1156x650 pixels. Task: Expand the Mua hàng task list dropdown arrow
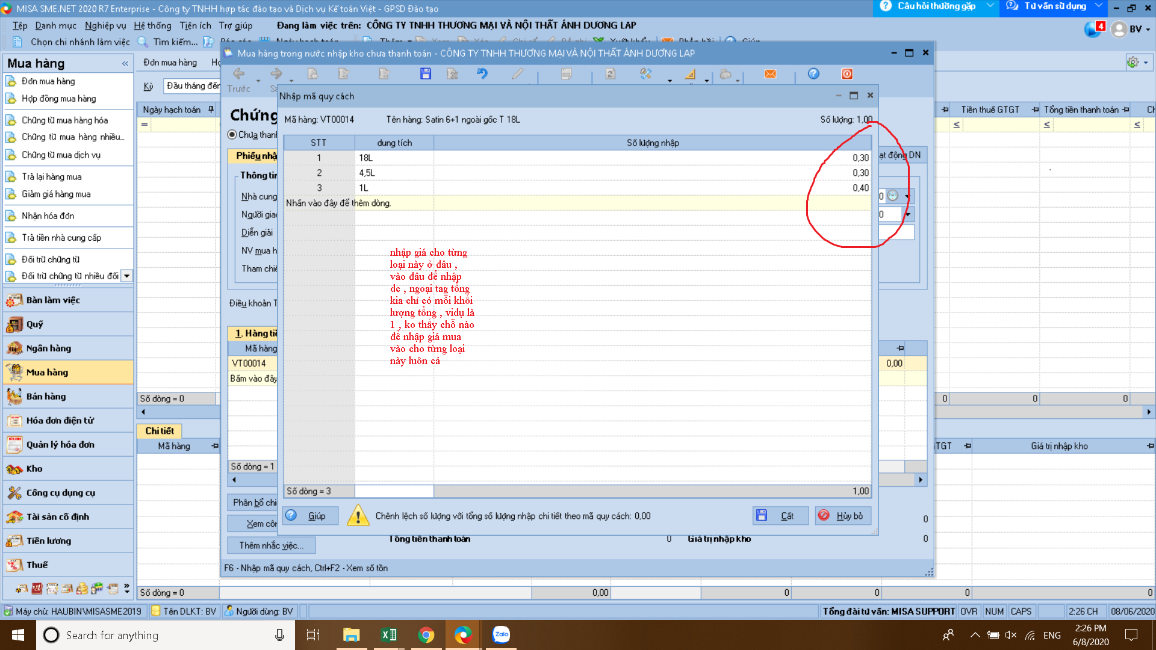(x=126, y=276)
